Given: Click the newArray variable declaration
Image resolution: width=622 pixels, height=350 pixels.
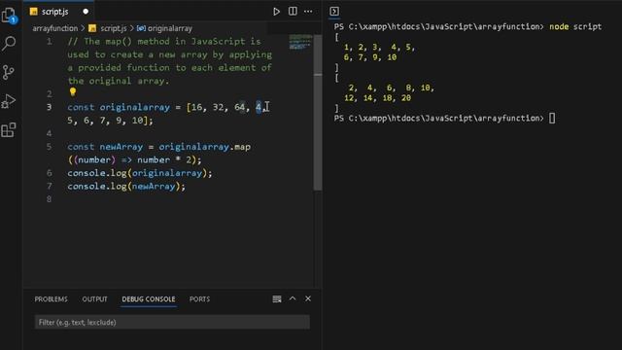Looking at the screenshot, I should [x=121, y=147].
